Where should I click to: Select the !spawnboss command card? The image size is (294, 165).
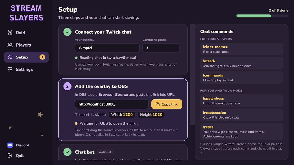coord(242,101)
